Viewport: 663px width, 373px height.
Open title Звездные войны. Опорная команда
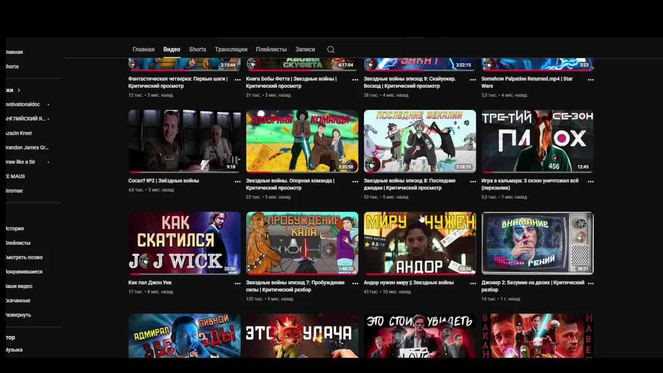pyautogui.click(x=290, y=184)
